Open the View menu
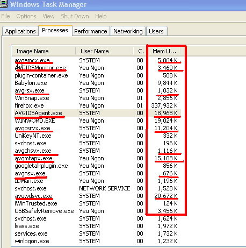The height and width of the screenshot is (248, 246). tap(48, 16)
